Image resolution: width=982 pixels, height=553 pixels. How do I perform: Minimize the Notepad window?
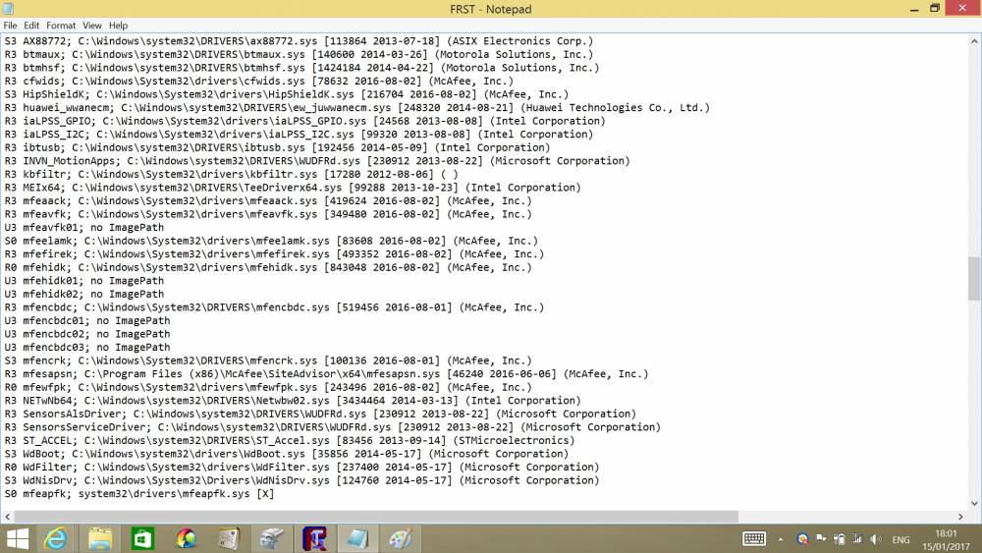(915, 9)
